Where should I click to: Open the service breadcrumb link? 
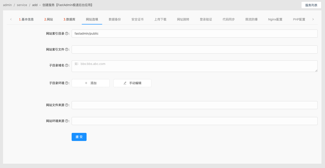tap(22, 5)
